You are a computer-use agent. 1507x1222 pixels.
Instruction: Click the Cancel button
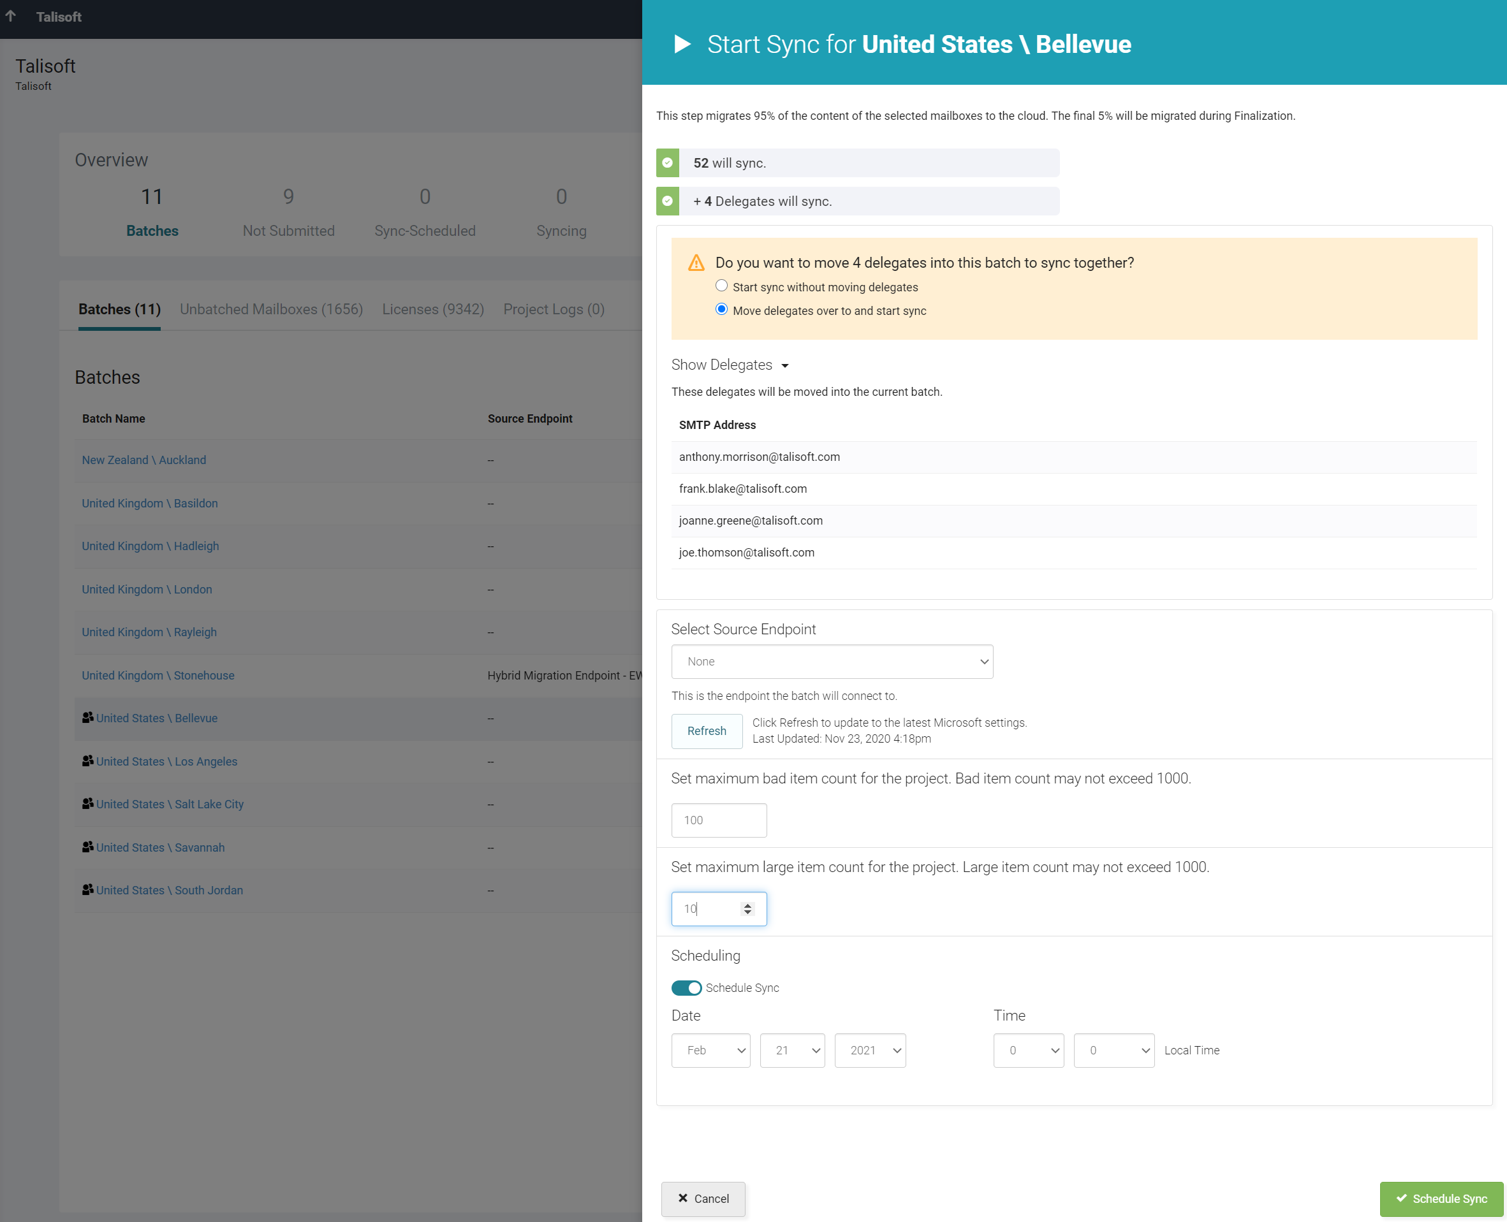[x=703, y=1198]
